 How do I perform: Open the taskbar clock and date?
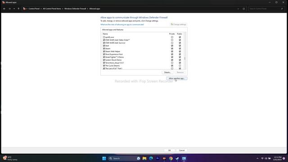(x=277, y=158)
